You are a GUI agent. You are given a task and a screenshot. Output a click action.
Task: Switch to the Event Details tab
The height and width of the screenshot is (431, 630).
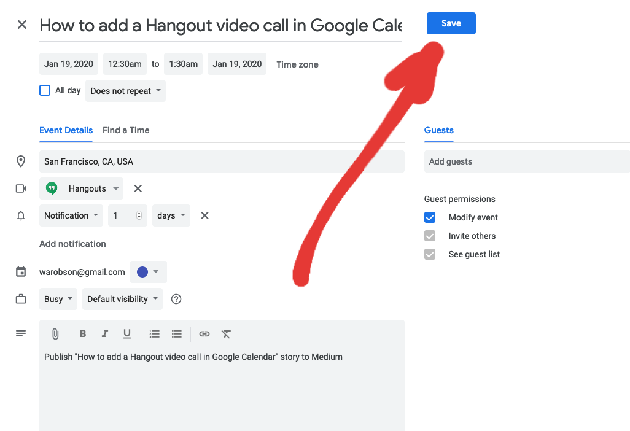click(x=66, y=131)
